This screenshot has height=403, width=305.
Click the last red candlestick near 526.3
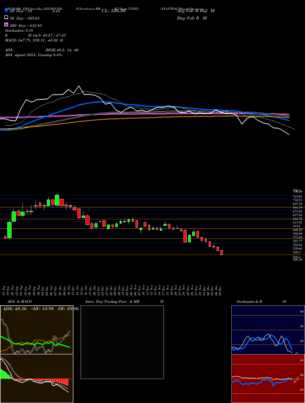(x=221, y=252)
